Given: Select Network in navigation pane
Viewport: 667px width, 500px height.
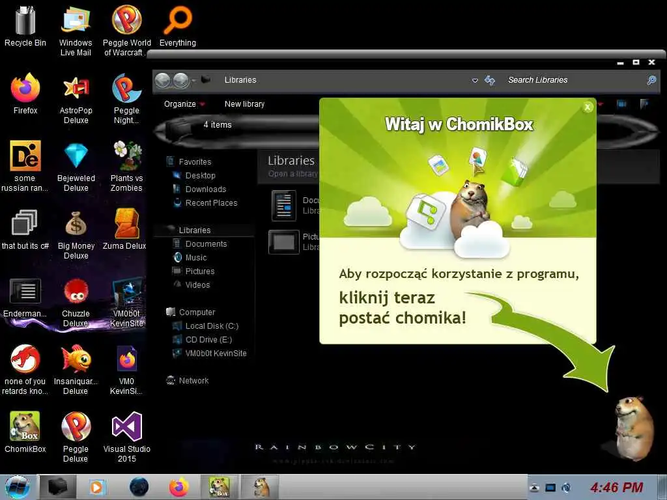Looking at the screenshot, I should [x=193, y=380].
